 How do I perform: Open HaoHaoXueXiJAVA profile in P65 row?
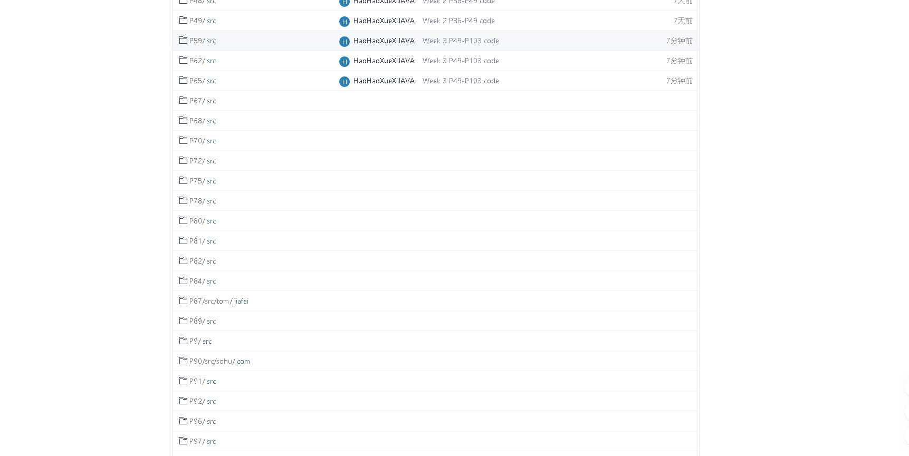384,81
